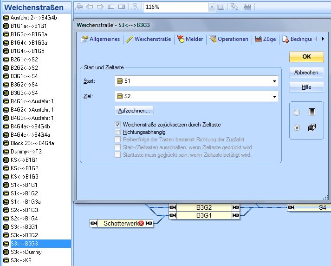331x266 pixels.
Task: Click the Abbrechen button
Action: click(306, 73)
